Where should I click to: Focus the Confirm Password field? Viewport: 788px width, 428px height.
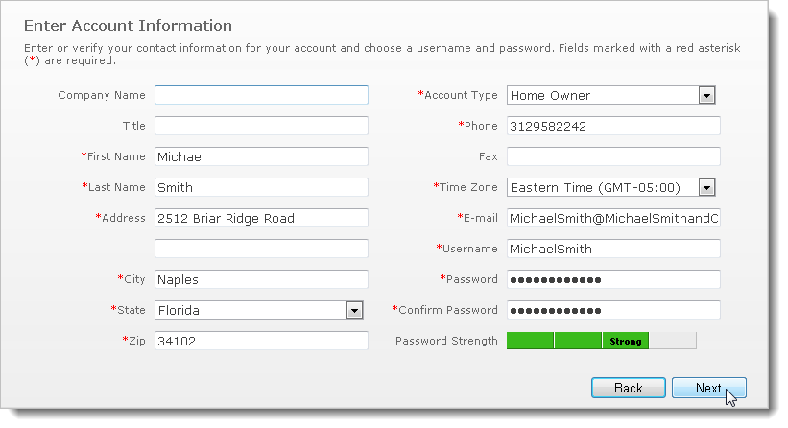click(x=613, y=310)
